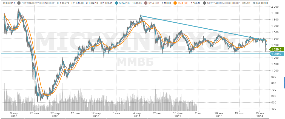Click the mauve SMA (30) legend dot
The height and width of the screenshot is (119, 285).
tap(146, 3)
